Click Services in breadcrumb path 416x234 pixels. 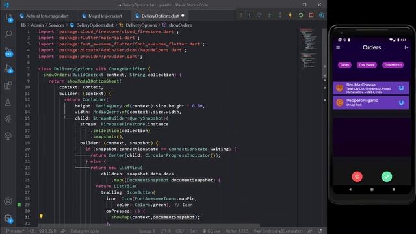(57, 25)
